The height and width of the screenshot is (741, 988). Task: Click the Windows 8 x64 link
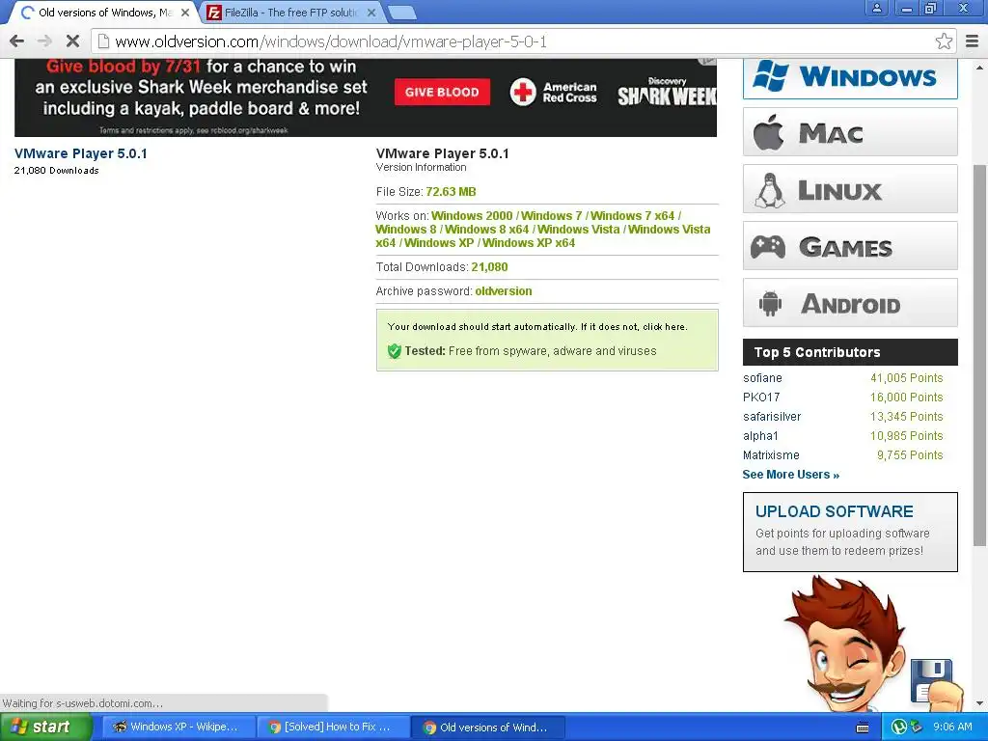(486, 230)
